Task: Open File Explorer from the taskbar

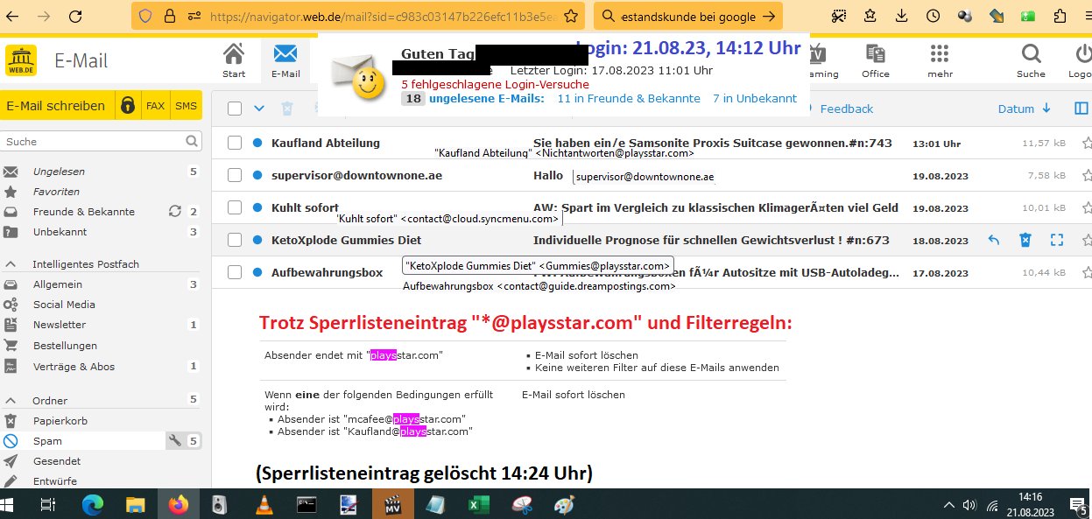Action: click(135, 504)
